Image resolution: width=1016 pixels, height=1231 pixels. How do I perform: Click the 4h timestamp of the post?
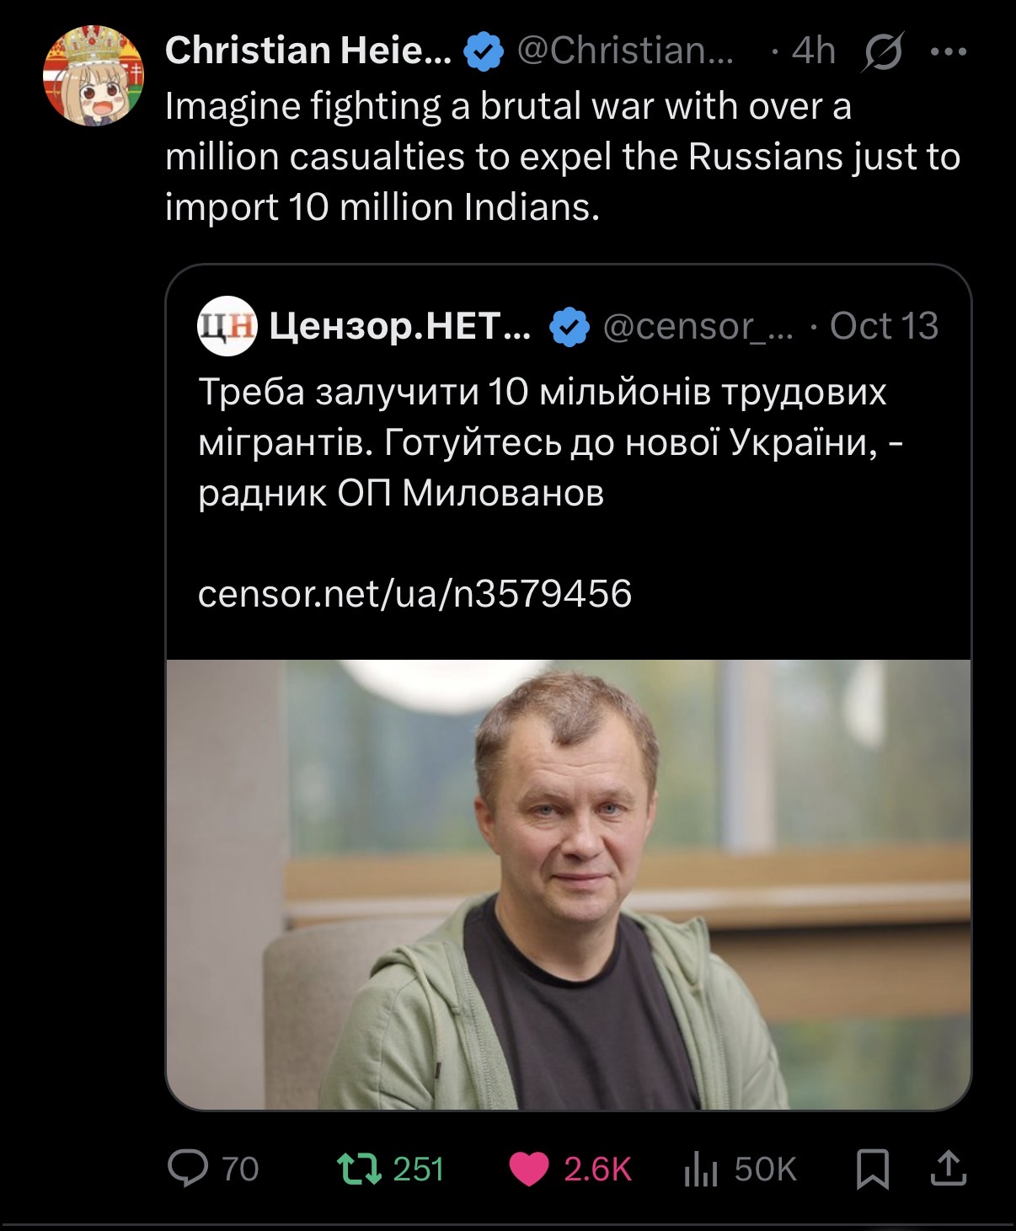click(x=813, y=51)
